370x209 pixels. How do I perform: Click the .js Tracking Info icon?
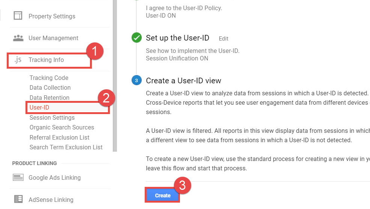(x=18, y=60)
